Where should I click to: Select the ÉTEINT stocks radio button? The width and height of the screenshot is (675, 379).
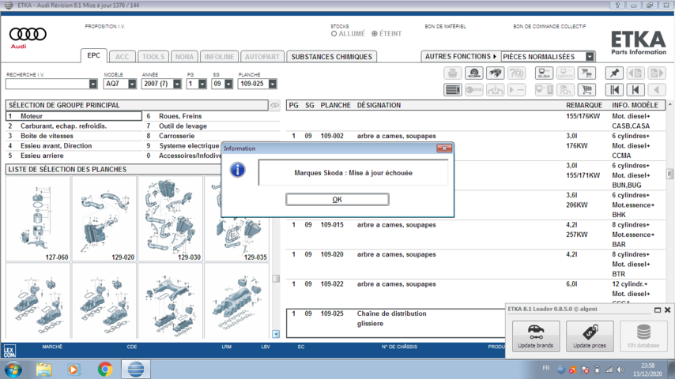pos(375,33)
